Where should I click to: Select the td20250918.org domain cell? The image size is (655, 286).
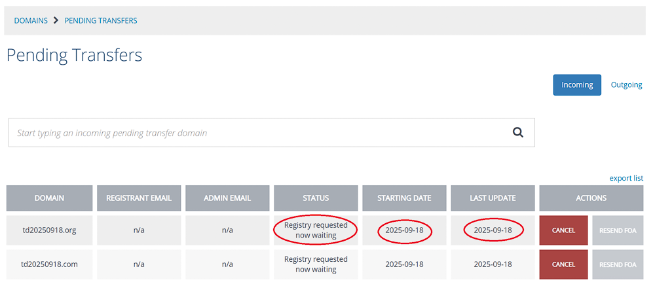[x=49, y=230]
